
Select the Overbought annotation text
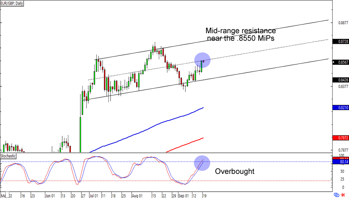(235, 171)
